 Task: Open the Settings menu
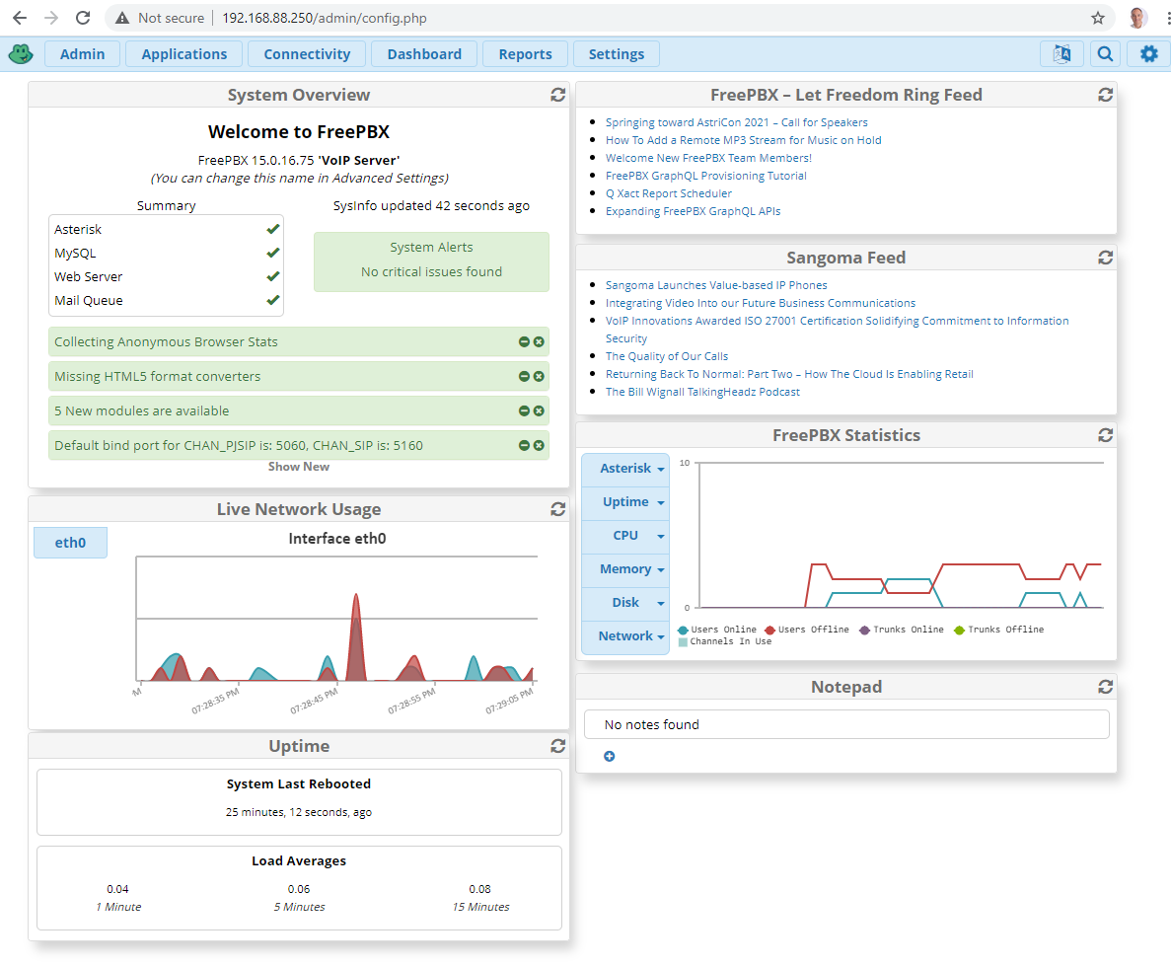(x=617, y=53)
